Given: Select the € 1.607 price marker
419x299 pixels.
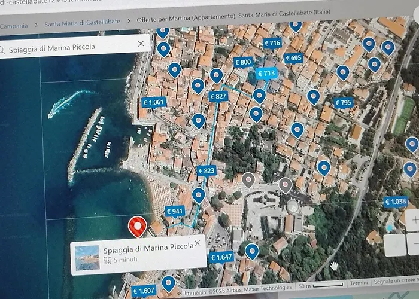Looking at the screenshot, I should [144, 291].
